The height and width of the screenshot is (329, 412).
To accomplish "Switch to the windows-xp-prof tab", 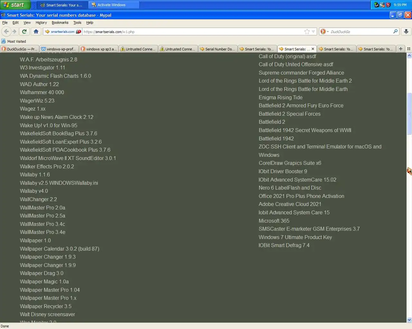I will click(x=59, y=49).
